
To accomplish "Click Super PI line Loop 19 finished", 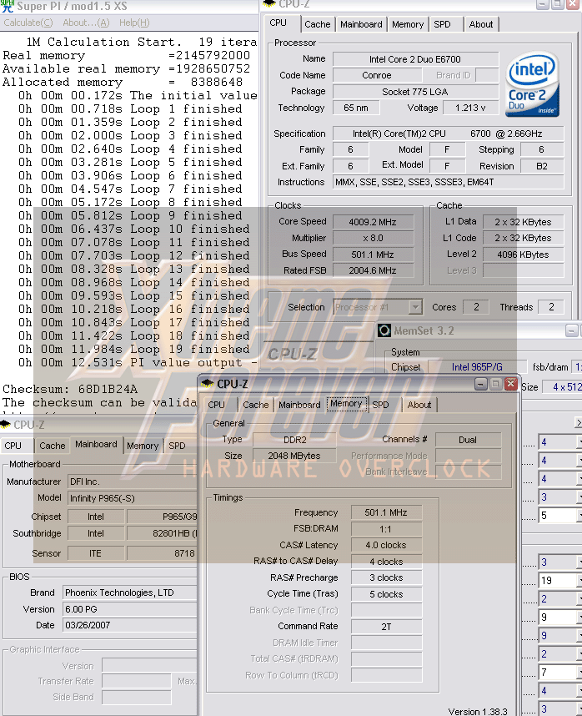I will coord(134,350).
